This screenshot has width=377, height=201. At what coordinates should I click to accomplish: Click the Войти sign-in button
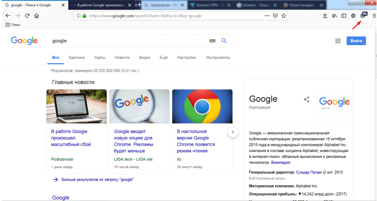click(356, 41)
